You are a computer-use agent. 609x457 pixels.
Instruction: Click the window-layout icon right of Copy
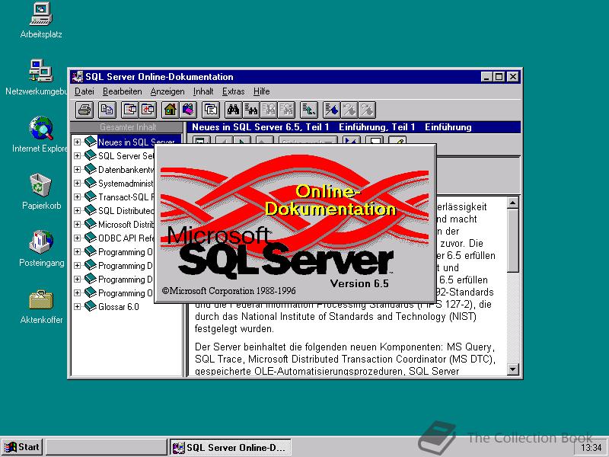[x=130, y=110]
